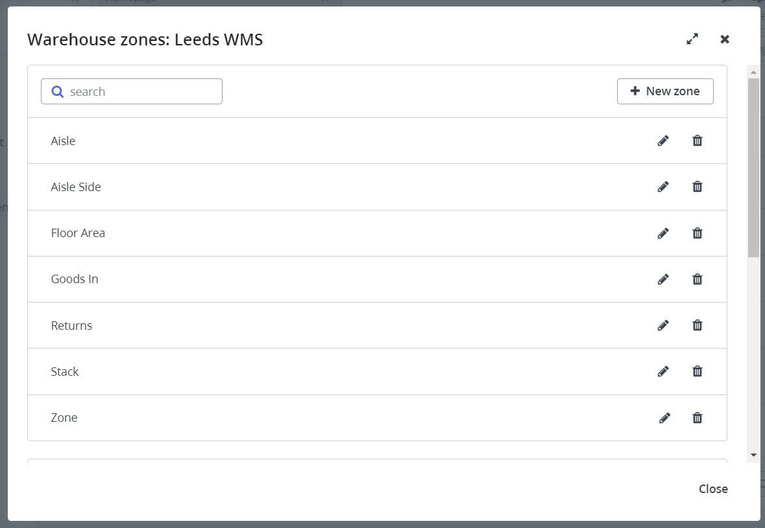Delete the Stack zone
The image size is (765, 528).
(698, 371)
